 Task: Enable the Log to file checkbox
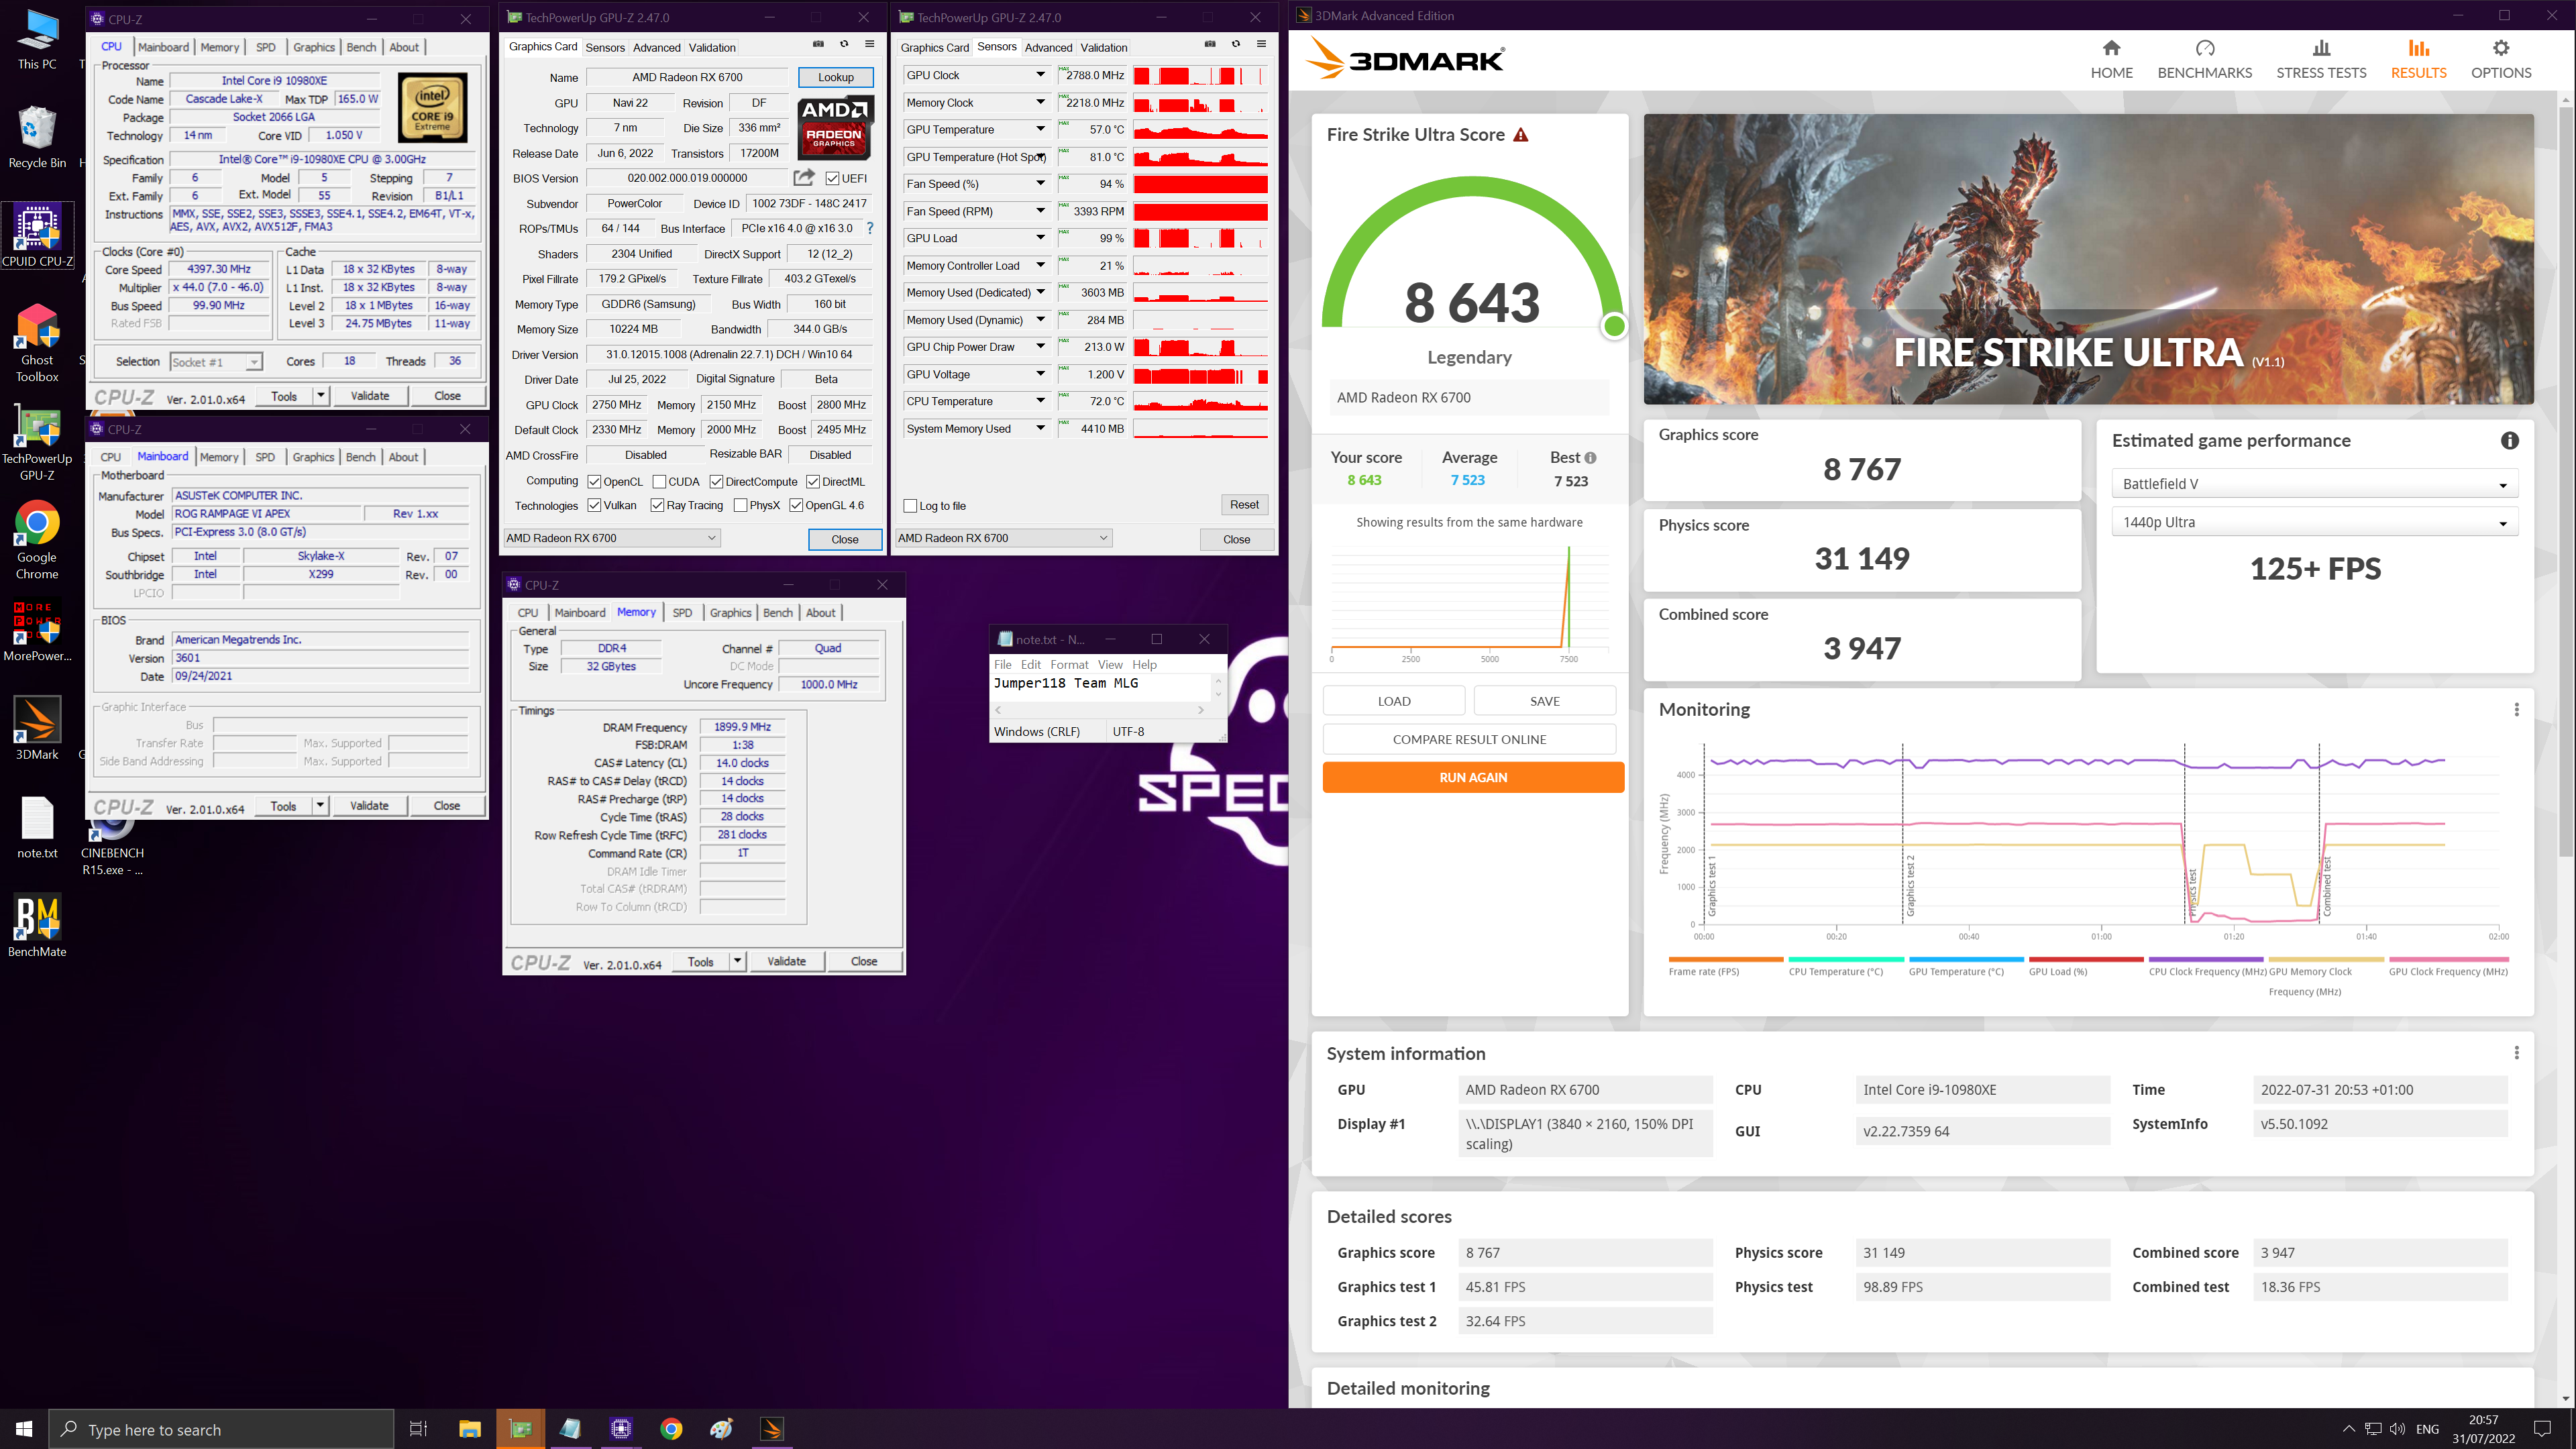tap(910, 506)
